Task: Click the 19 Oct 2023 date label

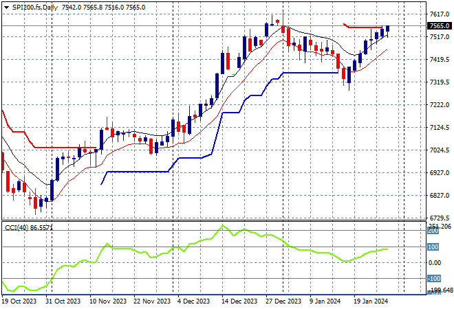Action: (x=19, y=301)
